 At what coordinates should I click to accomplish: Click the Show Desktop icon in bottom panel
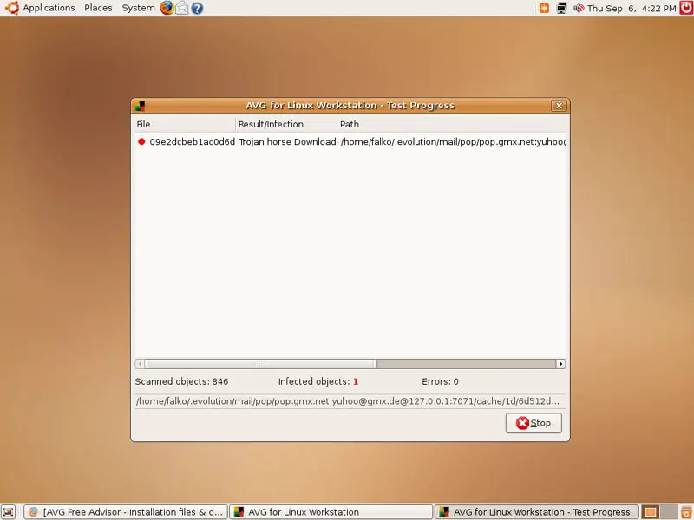point(9,512)
